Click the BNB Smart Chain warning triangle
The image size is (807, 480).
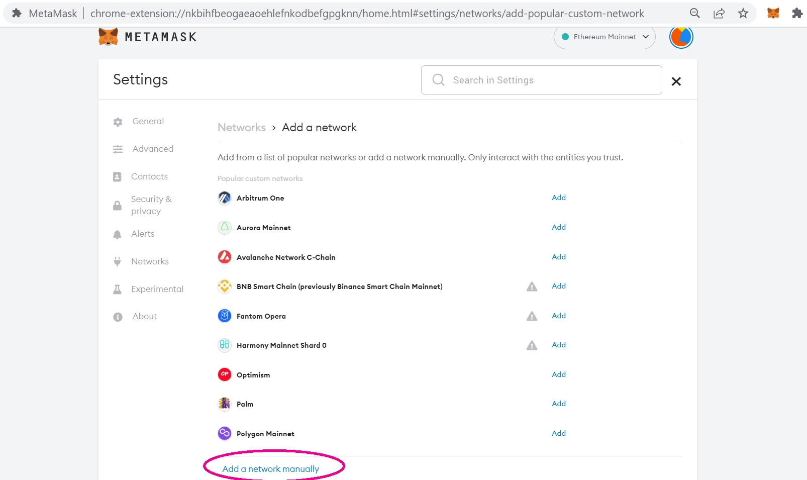click(x=532, y=286)
